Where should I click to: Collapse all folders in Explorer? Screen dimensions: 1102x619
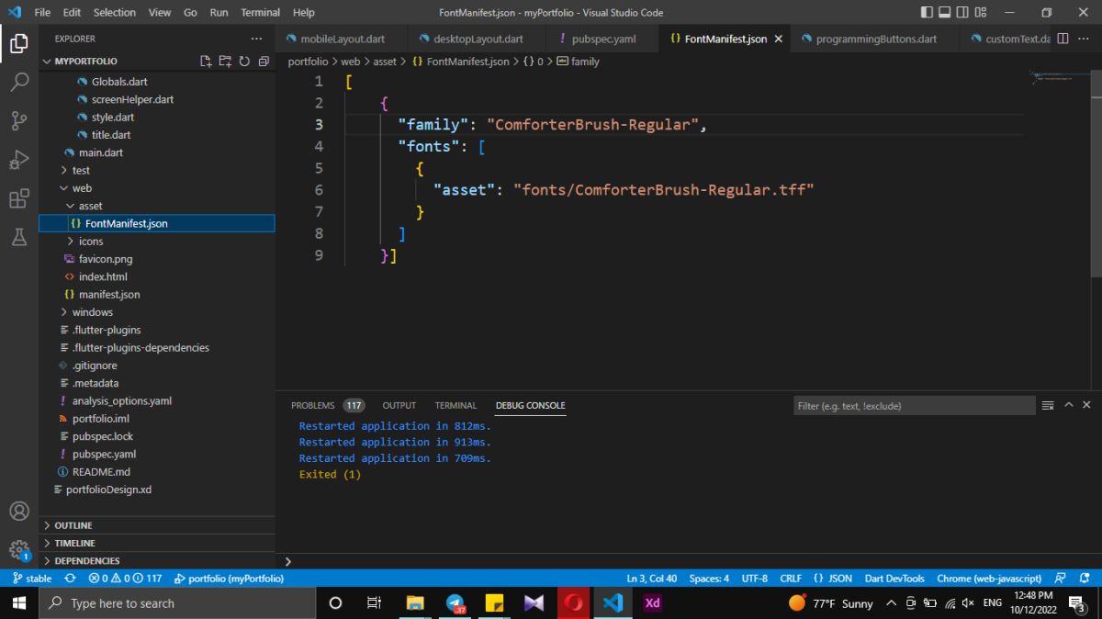pyautogui.click(x=264, y=62)
